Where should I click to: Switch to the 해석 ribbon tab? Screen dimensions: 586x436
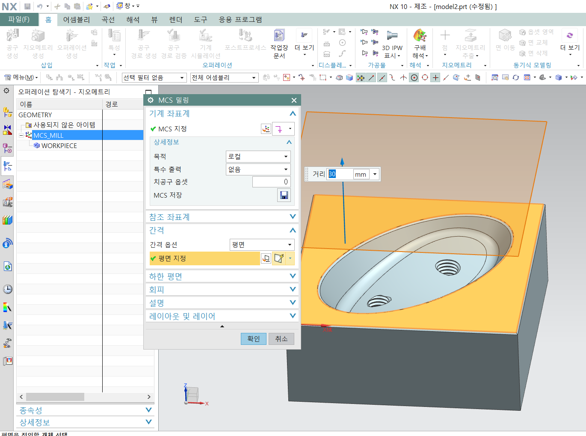[133, 20]
